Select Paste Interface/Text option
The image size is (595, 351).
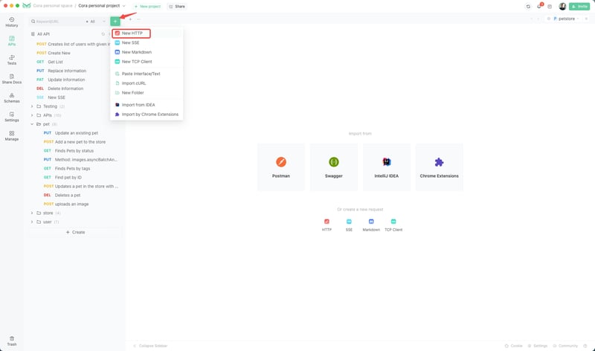(x=147, y=74)
